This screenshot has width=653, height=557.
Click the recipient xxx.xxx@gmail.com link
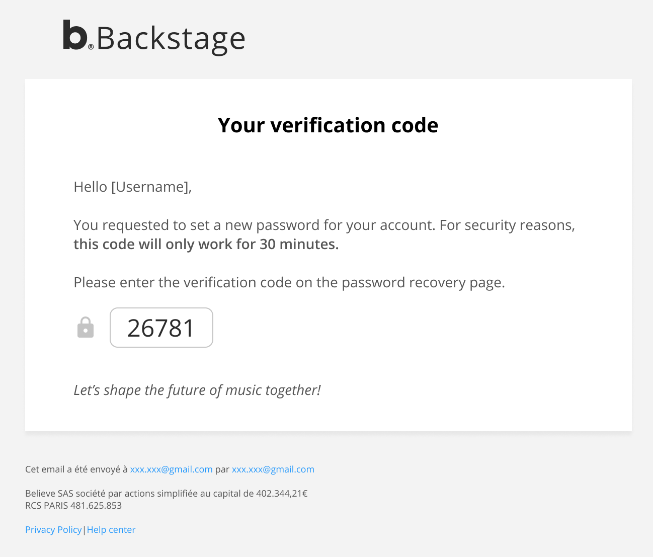pos(171,469)
